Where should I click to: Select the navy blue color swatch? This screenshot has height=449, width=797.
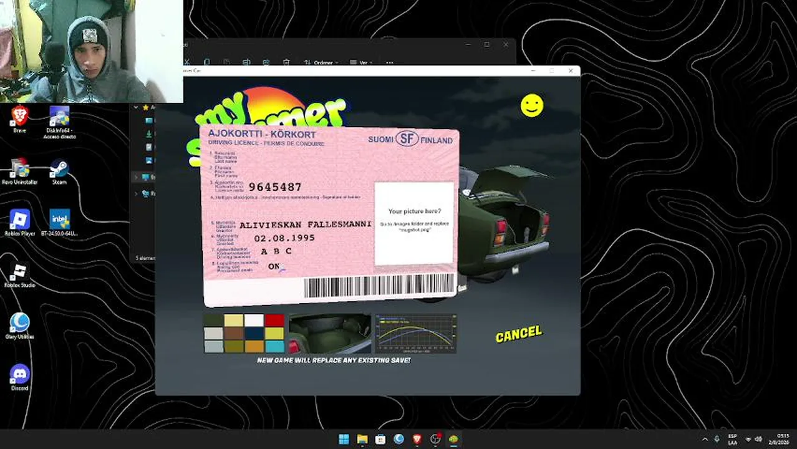point(254,334)
